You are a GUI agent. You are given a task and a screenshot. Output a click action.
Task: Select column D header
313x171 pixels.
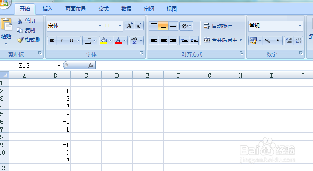tap(117, 75)
